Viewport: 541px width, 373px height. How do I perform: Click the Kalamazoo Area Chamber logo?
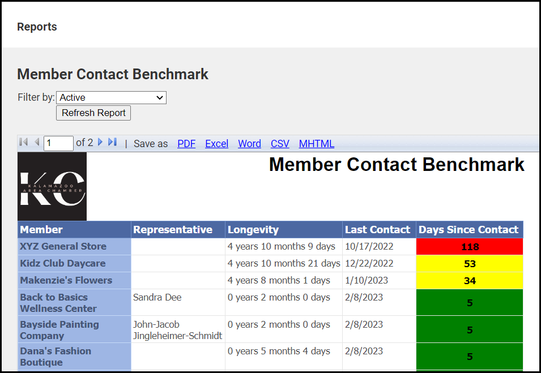52,186
